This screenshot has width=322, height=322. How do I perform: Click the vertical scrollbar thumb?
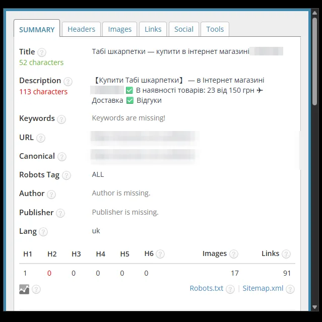314,61
